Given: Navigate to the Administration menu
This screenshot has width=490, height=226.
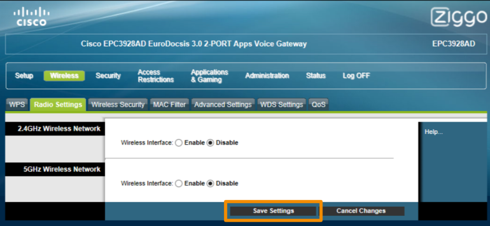Looking at the screenshot, I should click(x=267, y=76).
